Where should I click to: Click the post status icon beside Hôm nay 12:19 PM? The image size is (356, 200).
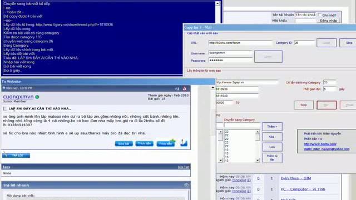pos(4,88)
